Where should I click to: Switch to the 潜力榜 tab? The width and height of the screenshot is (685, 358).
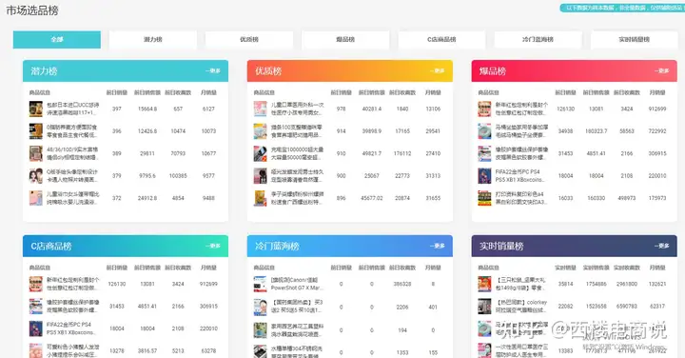(x=153, y=39)
